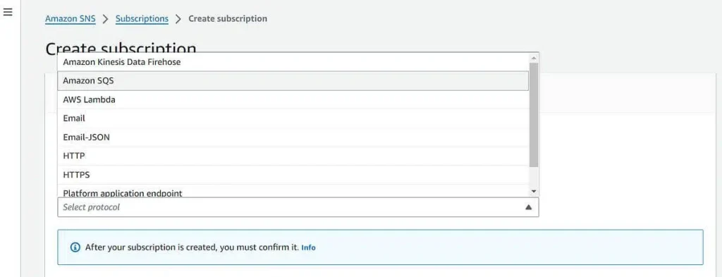
Task: Select AWS Lambda protocol option
Action: tap(293, 99)
